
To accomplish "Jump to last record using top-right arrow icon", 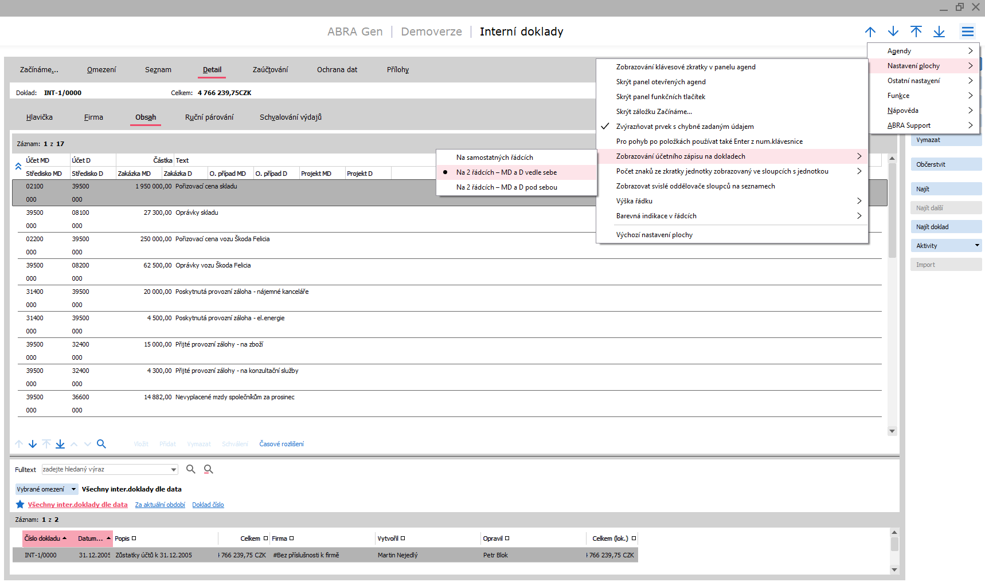I will pos(939,32).
